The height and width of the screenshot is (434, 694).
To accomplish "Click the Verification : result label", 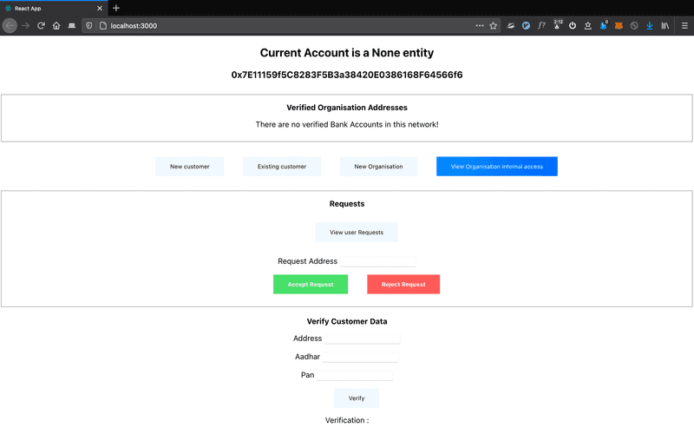I will click(x=347, y=420).
